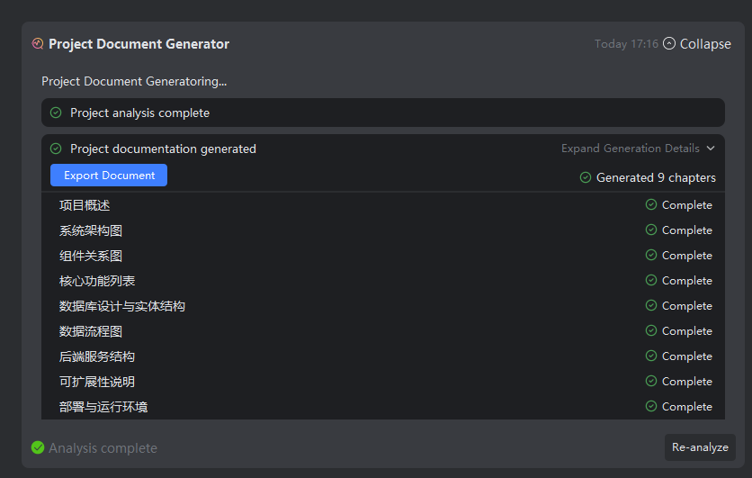Click the 可扩展性说明 chapter entry
This screenshot has height=478, width=752.
click(x=97, y=382)
